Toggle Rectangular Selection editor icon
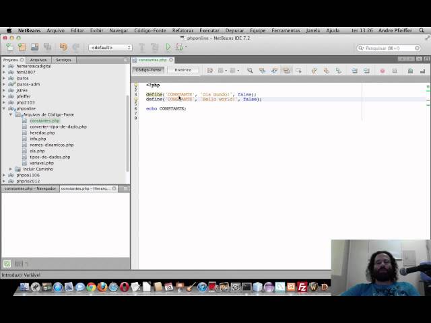431x323 pixels. click(298, 71)
